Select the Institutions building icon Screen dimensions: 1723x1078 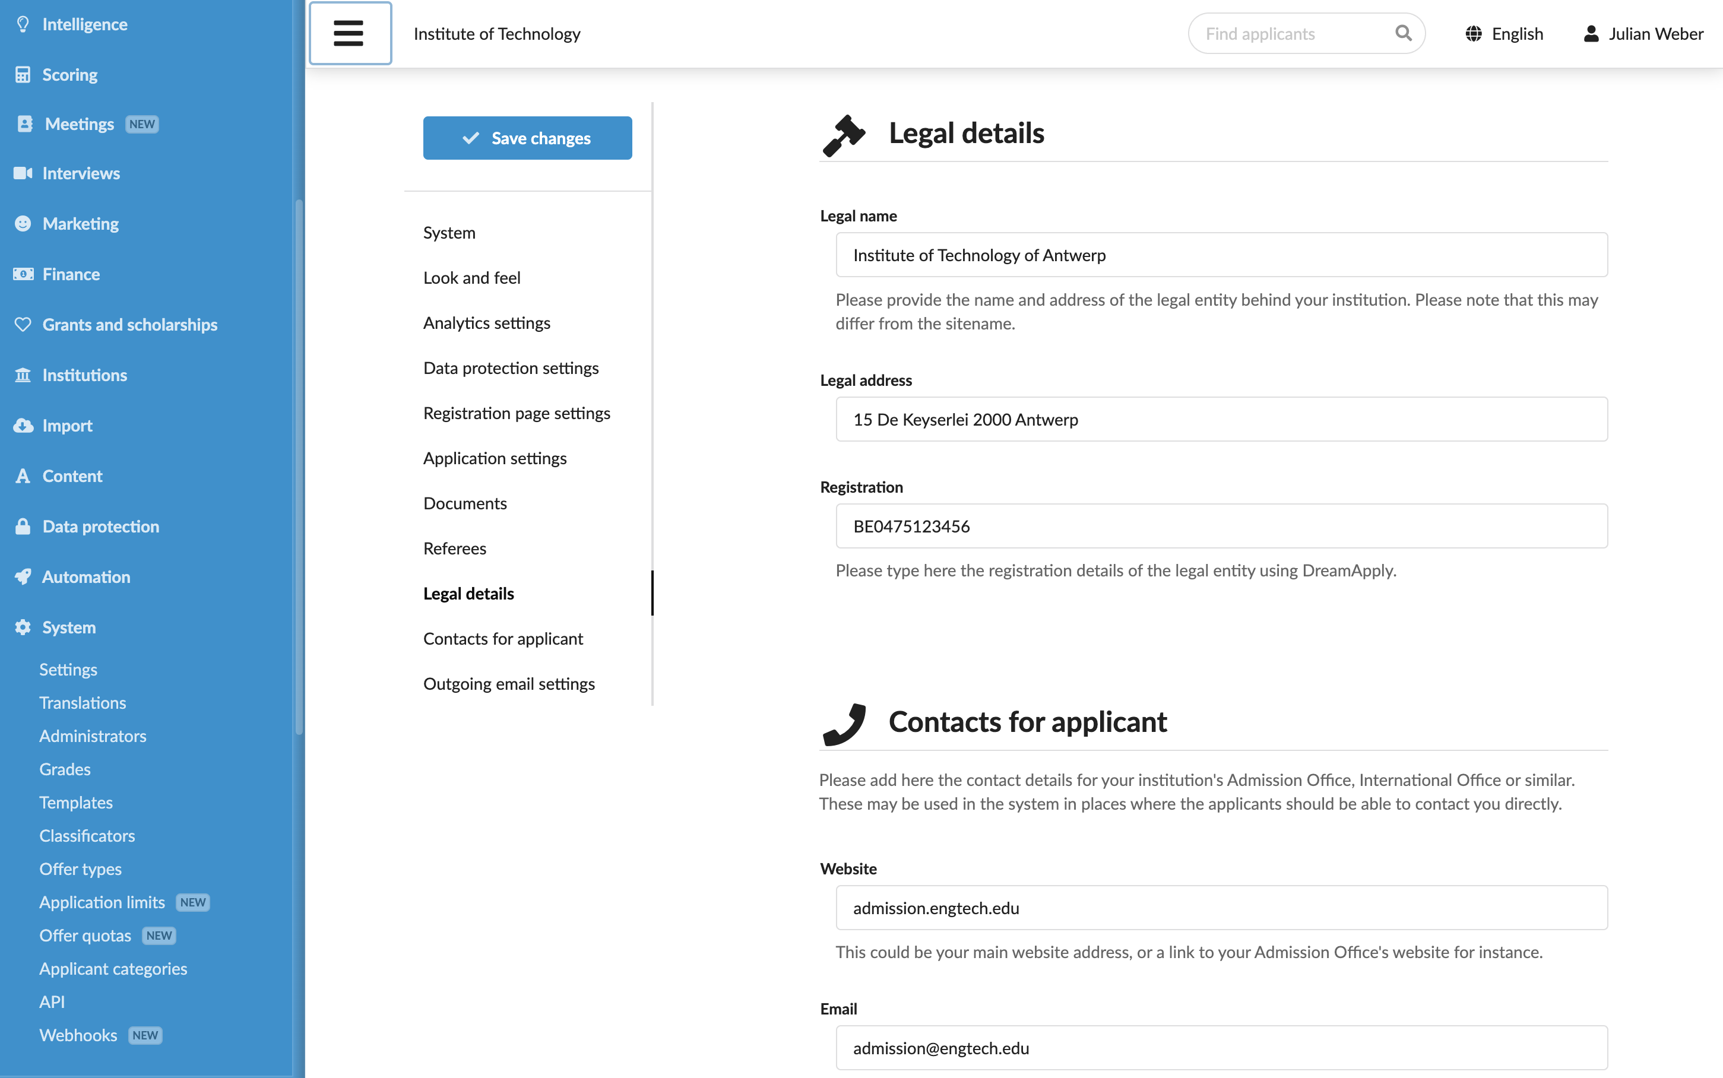point(23,375)
